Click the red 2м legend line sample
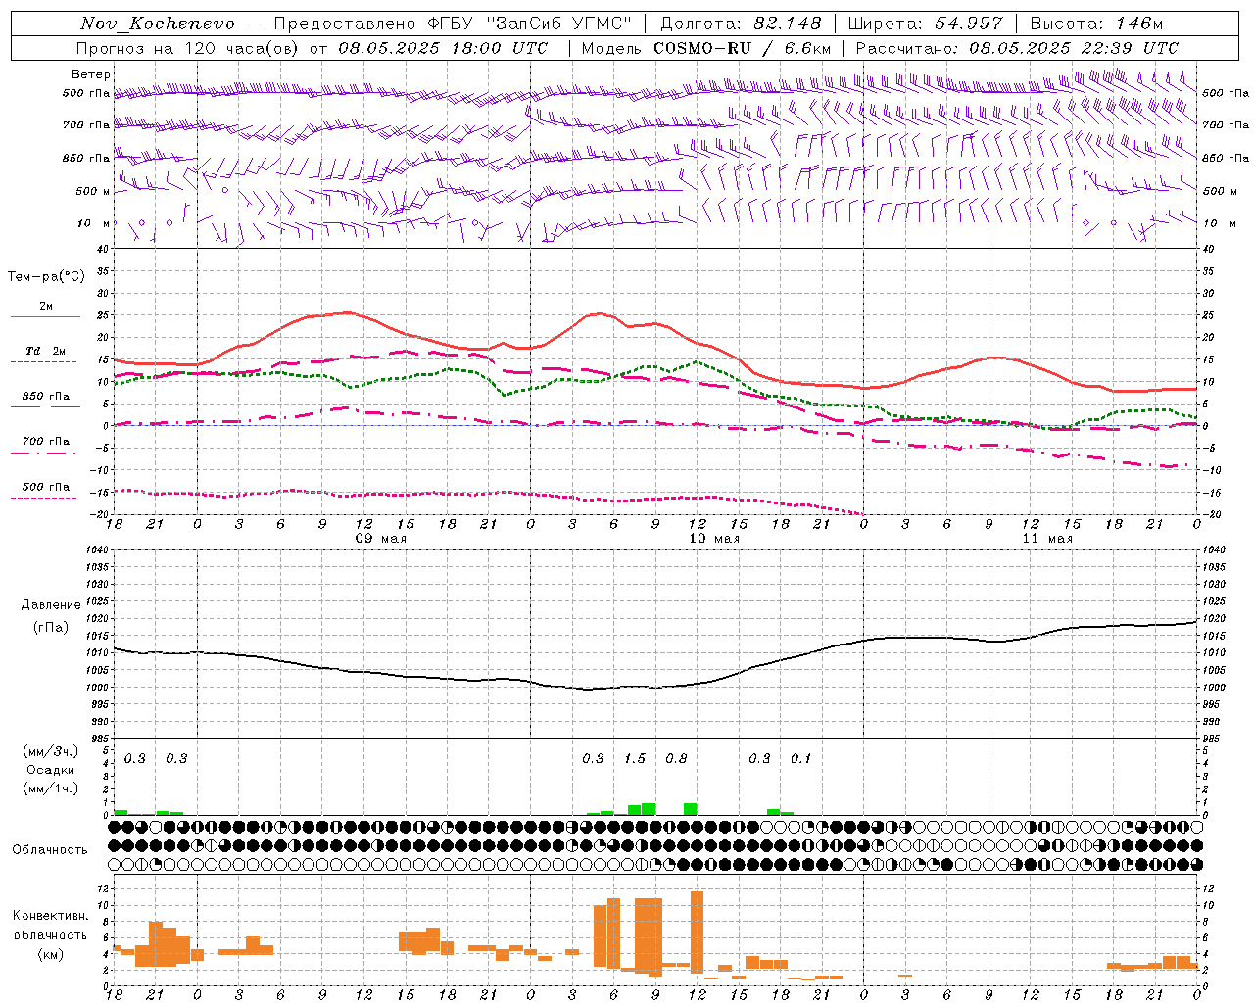Screen dimensions: 1254x1003 point(45,316)
